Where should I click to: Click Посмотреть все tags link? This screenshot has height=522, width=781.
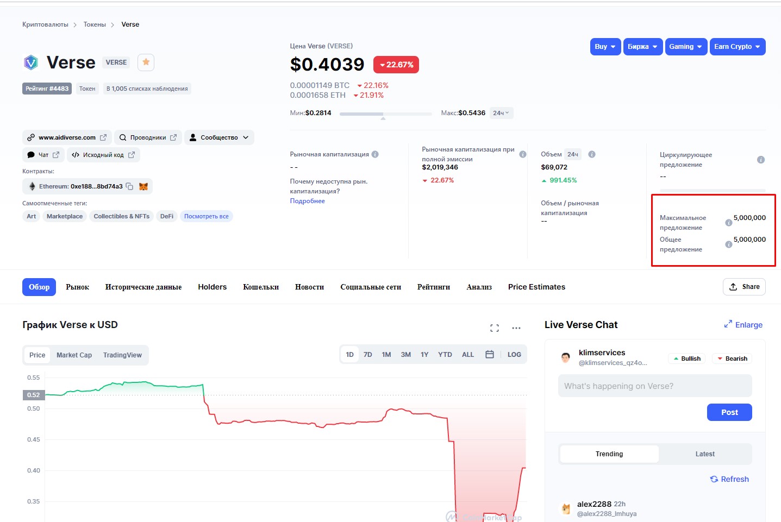[x=207, y=216]
